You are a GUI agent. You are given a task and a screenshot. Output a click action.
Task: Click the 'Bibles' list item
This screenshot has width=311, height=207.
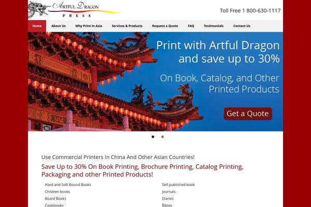point(167,205)
